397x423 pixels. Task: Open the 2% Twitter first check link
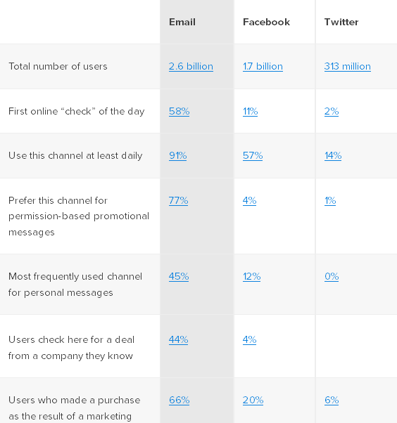[x=332, y=111]
